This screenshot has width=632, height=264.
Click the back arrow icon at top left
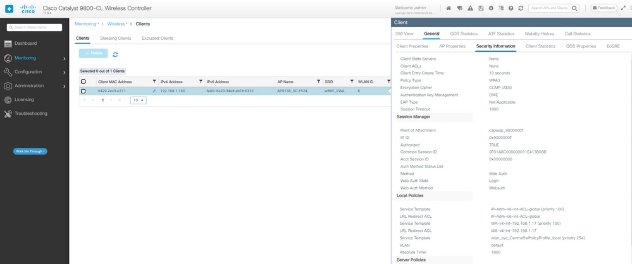(9, 8)
